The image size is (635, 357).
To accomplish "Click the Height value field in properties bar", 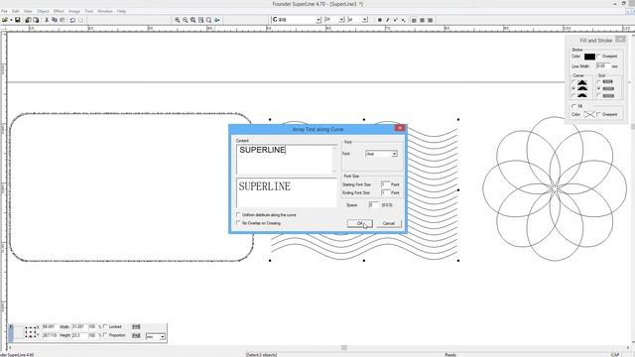I will point(79,335).
